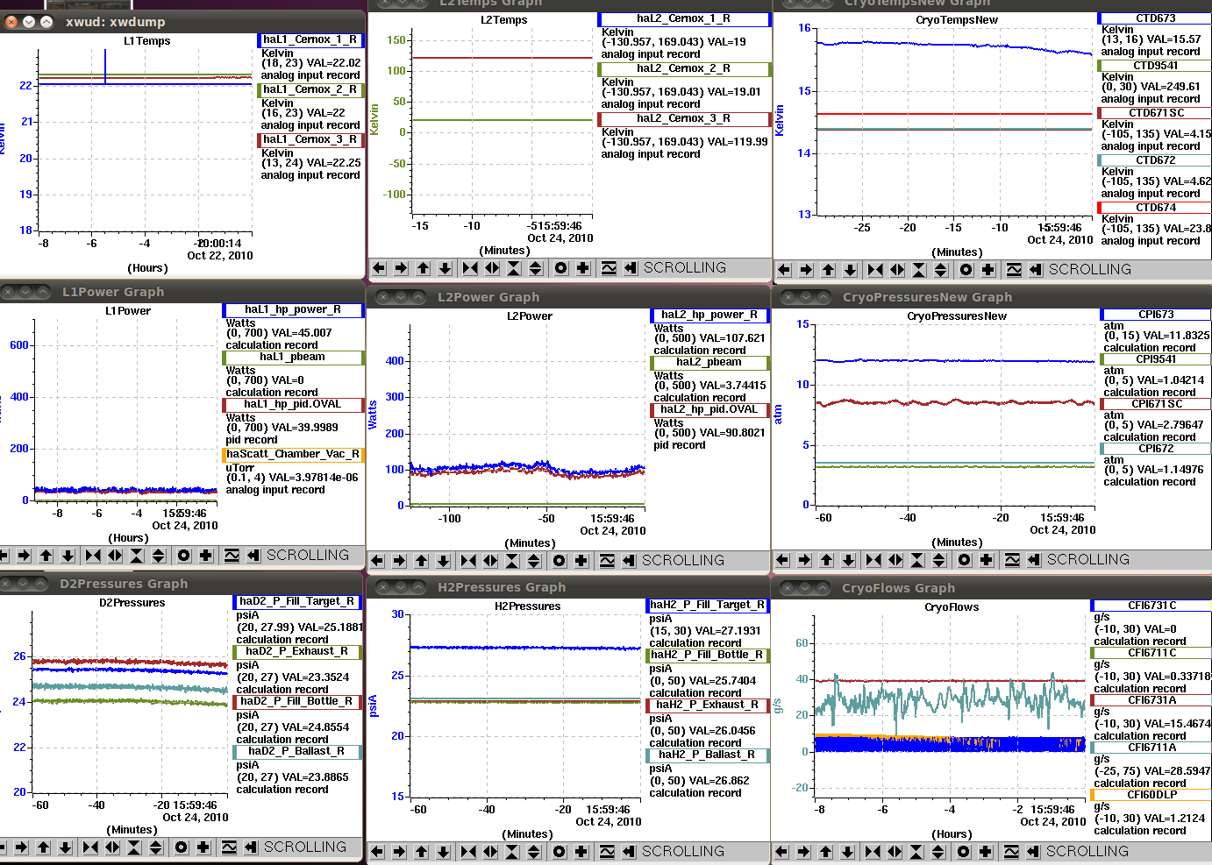Select CTD674 legend entry in CryoTempsNew
1212x865 pixels.
[1155, 208]
